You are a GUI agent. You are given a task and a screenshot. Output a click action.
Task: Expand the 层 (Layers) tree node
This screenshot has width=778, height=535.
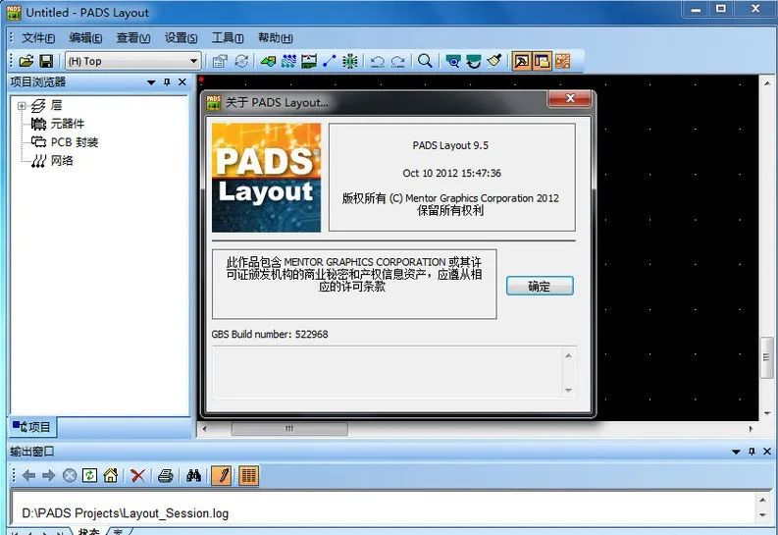pyautogui.click(x=22, y=106)
